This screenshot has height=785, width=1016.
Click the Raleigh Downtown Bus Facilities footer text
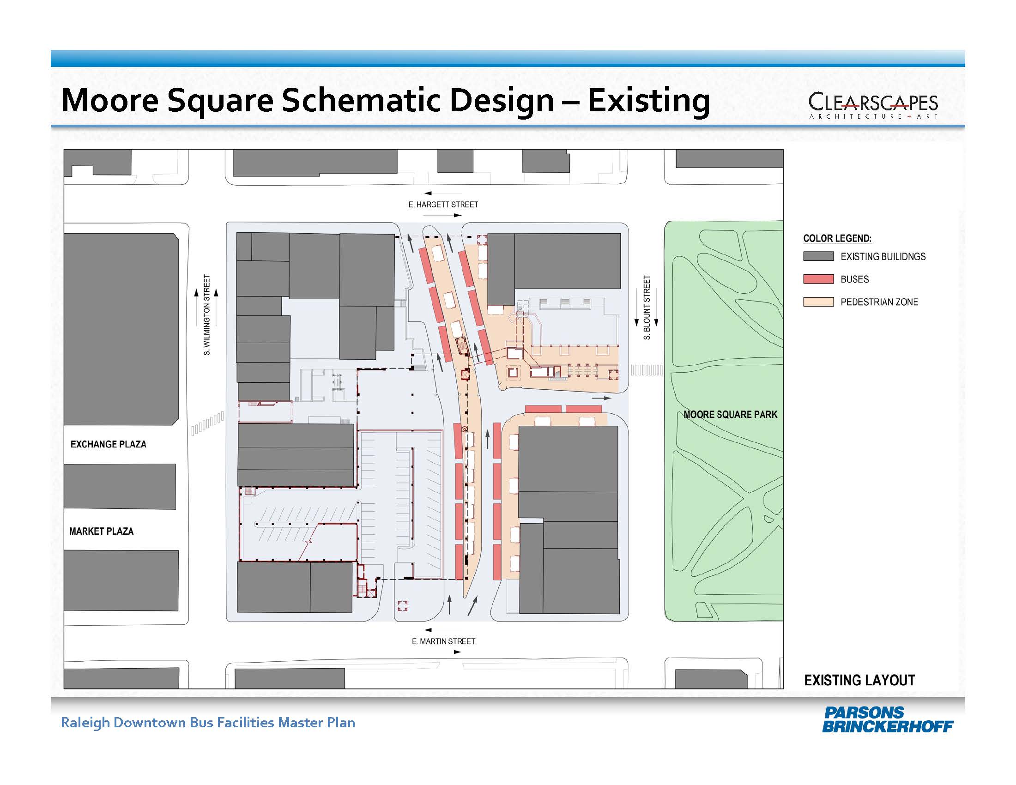(208, 723)
